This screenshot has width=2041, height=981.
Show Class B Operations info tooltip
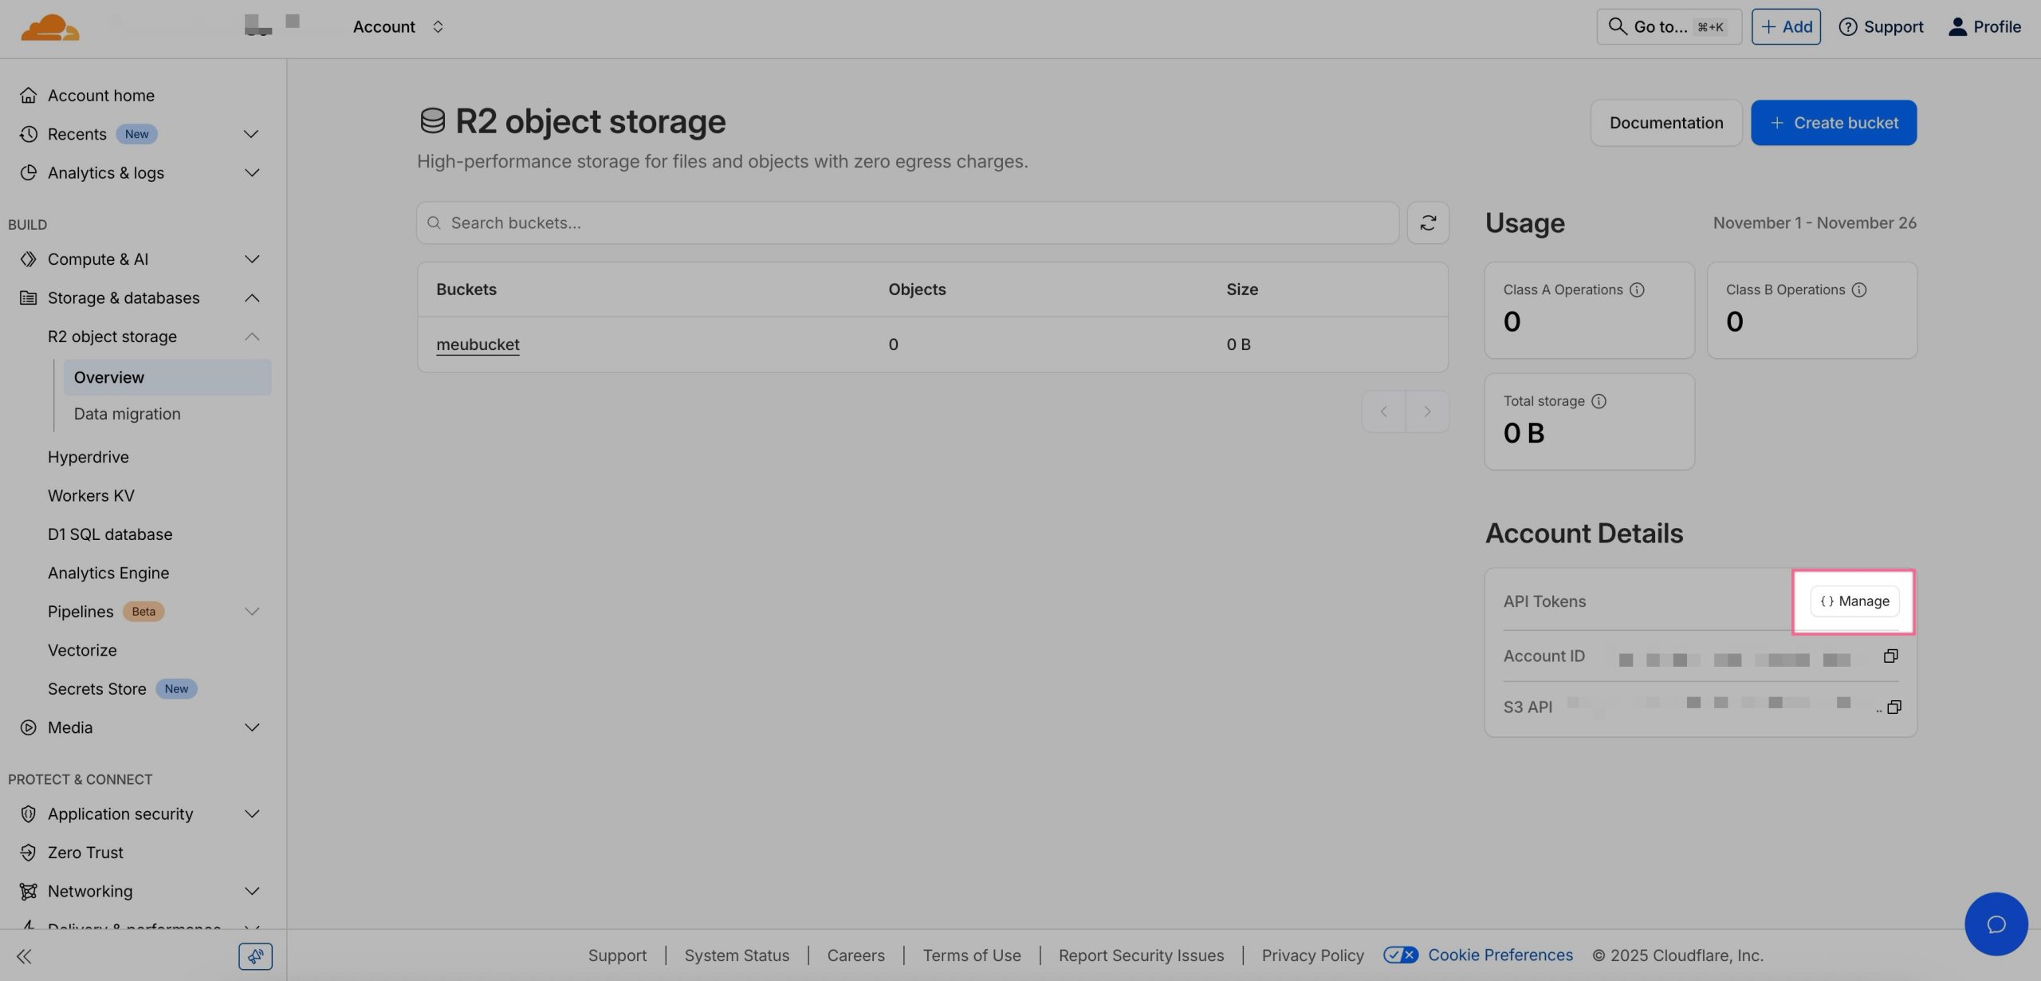click(x=1859, y=290)
